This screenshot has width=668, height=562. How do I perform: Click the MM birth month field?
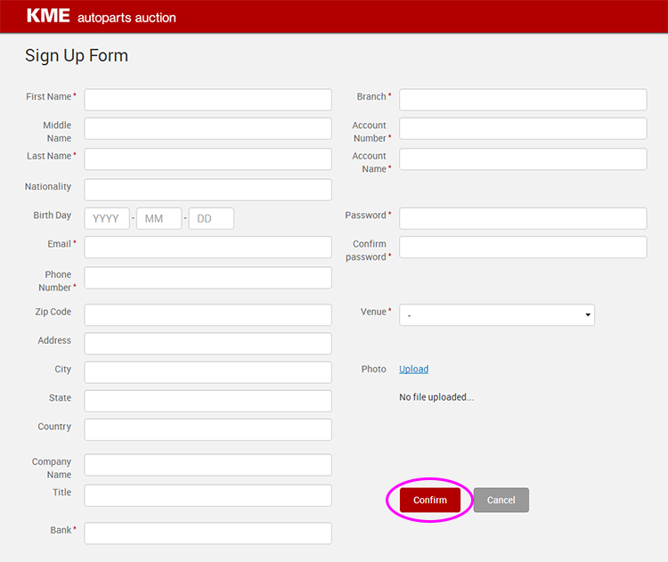click(x=159, y=218)
